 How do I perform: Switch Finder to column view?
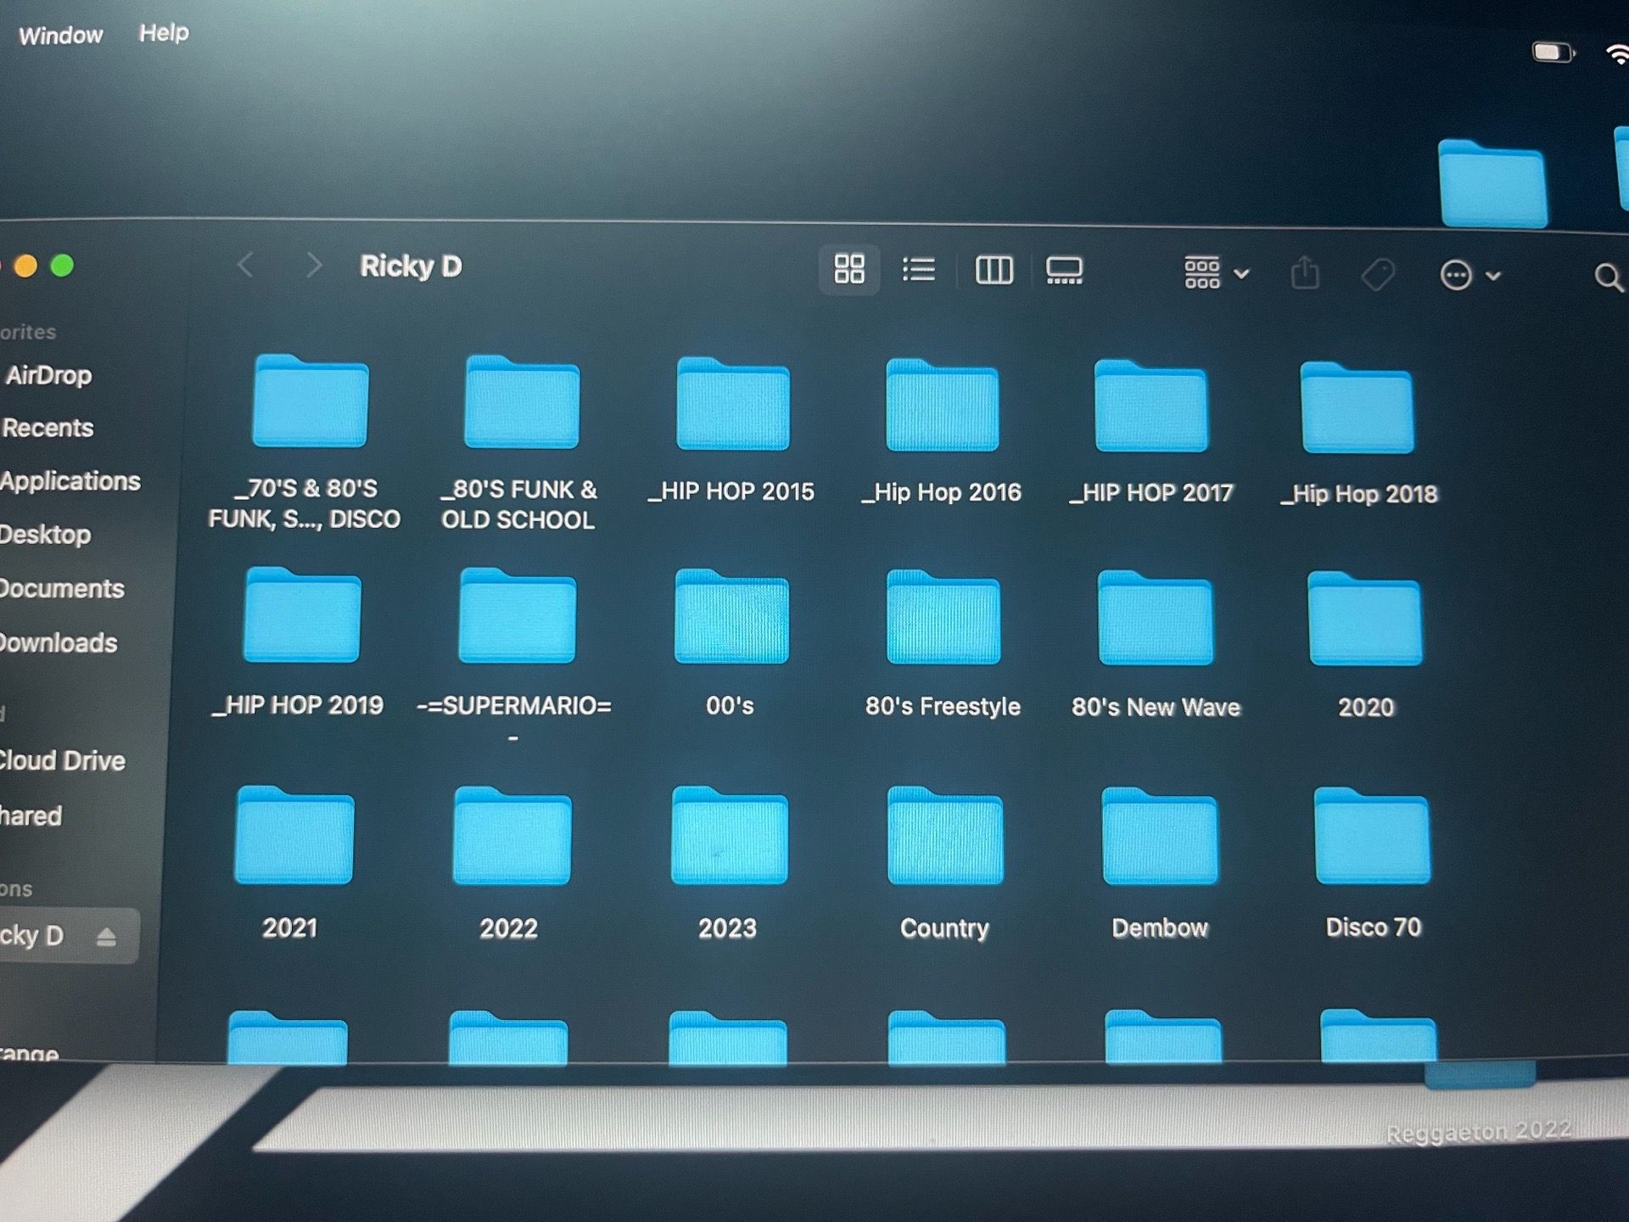click(x=994, y=271)
